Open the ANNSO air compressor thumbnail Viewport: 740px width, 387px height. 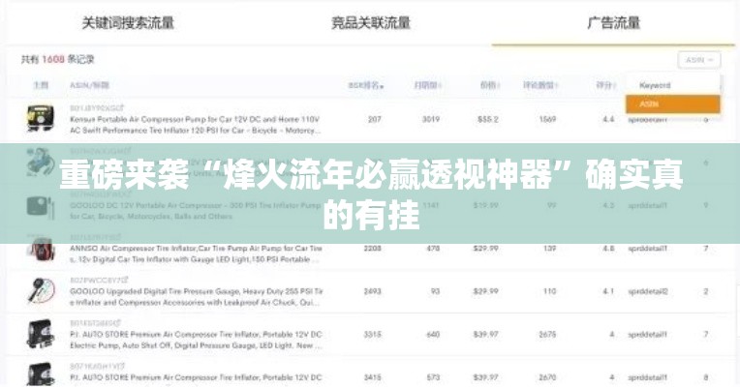tap(42, 251)
